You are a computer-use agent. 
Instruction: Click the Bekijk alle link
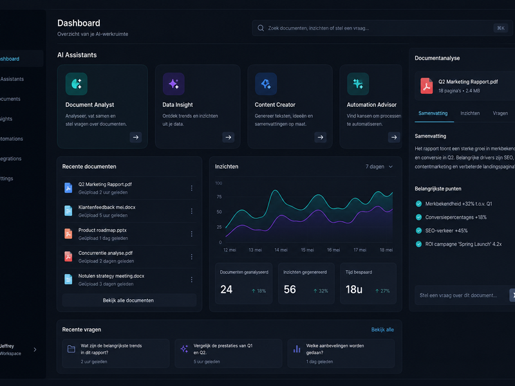tap(382, 329)
